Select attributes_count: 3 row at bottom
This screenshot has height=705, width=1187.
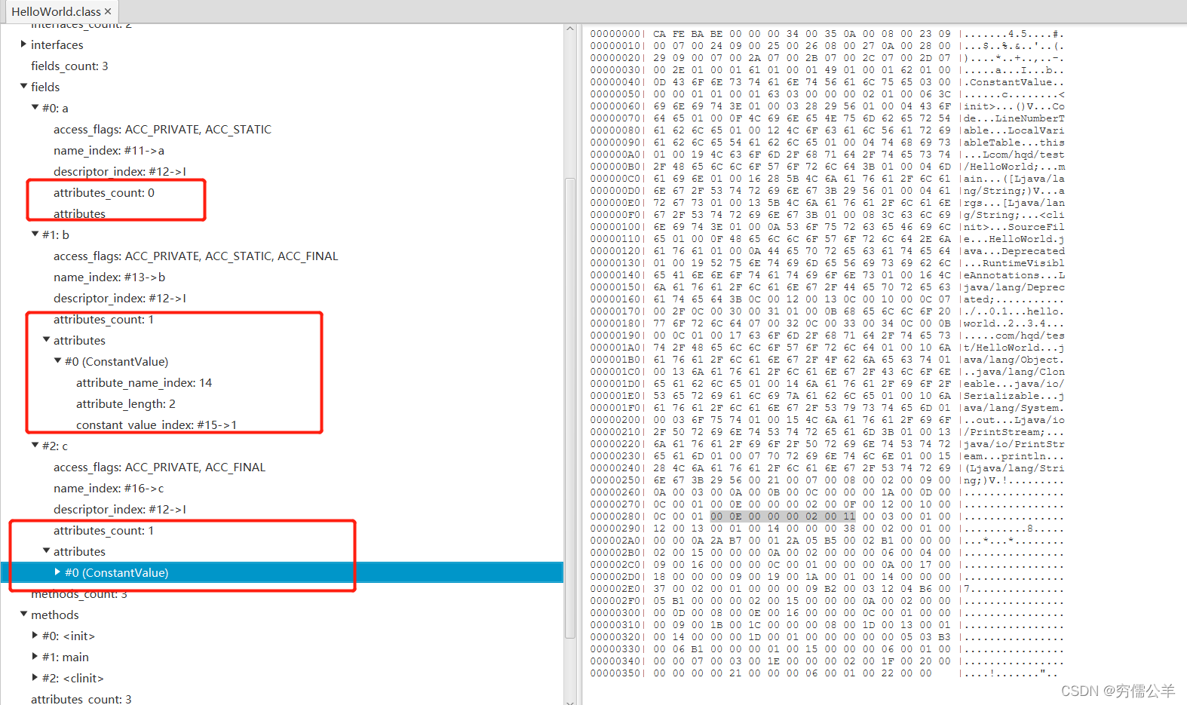pos(81,699)
